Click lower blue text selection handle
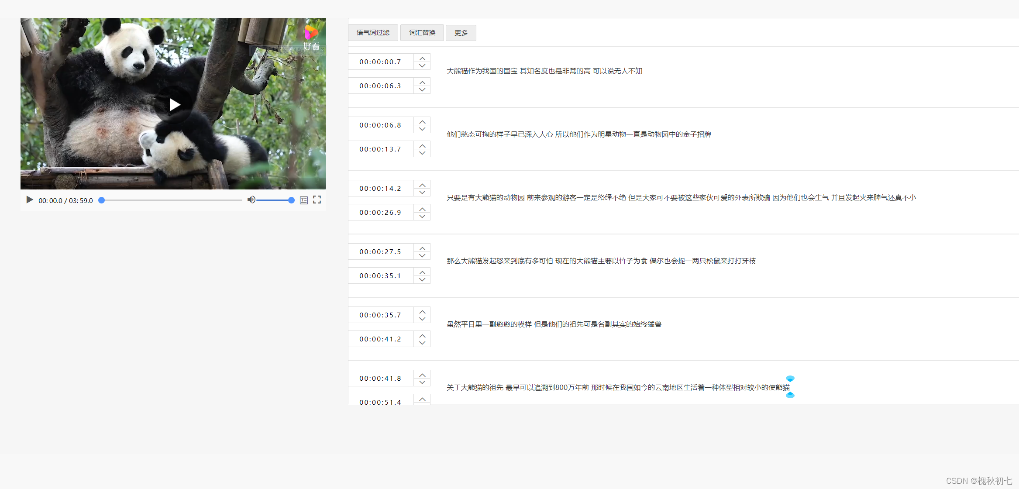 coord(790,395)
